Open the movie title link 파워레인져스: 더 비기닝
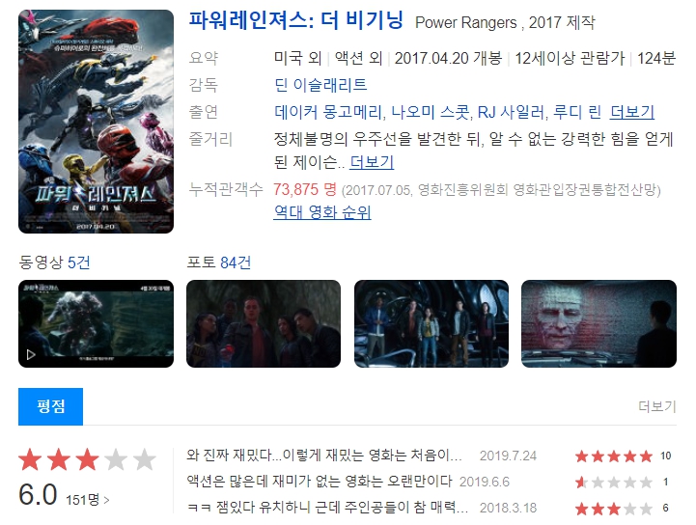Viewport: 696px width, 525px height. coord(296,20)
